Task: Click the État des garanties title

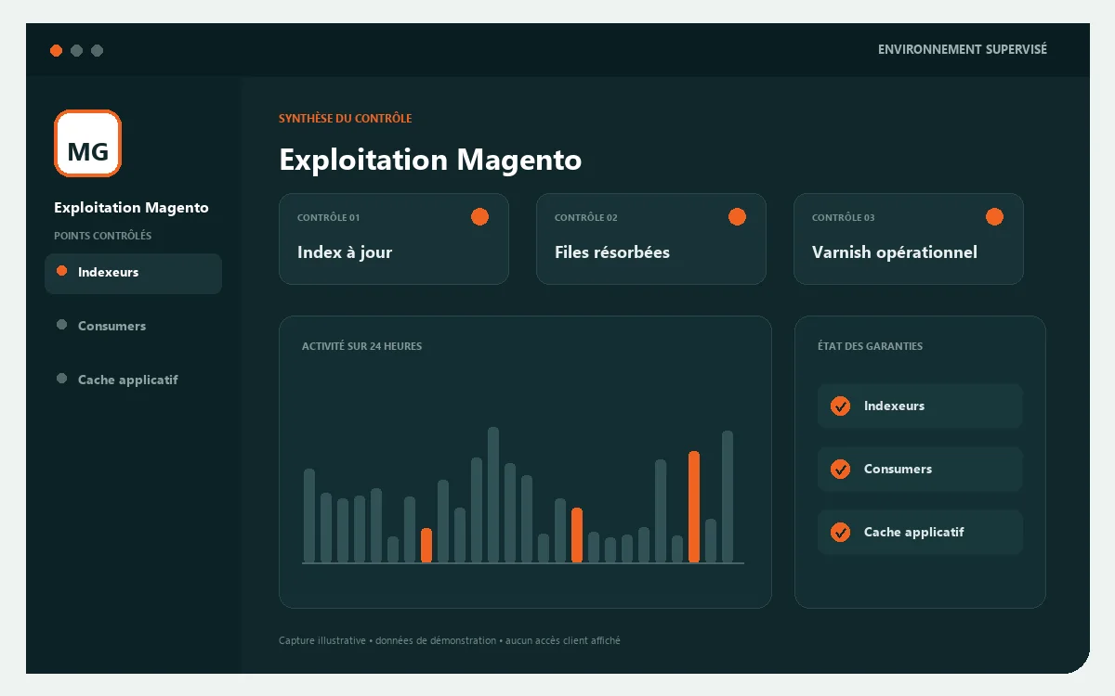Action: tap(870, 346)
